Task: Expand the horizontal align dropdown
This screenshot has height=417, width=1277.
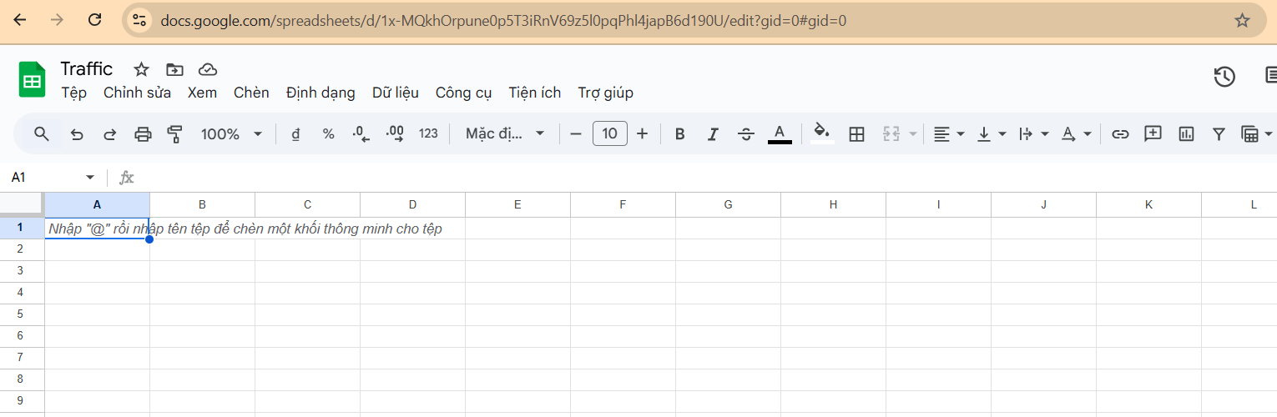Action: 948,134
